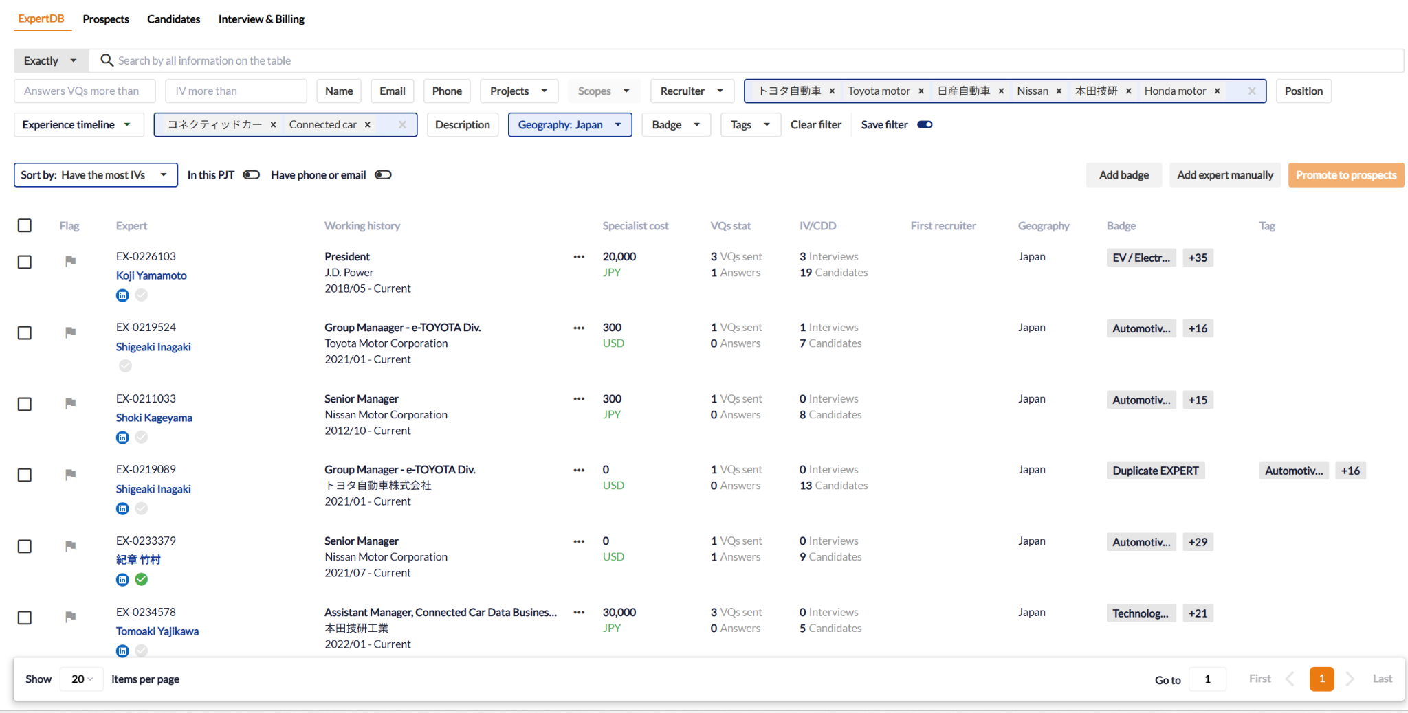Open Koji Yamamoto's expert profile link
Viewport: 1408px width, 713px height.
click(x=151, y=275)
